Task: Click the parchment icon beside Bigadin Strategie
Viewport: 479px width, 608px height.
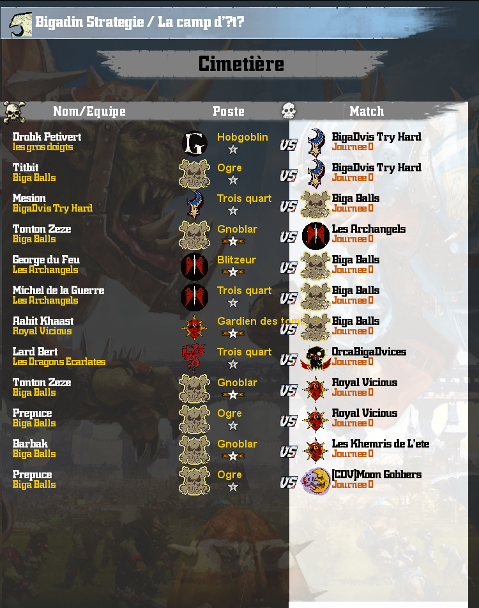Action: tap(20, 24)
